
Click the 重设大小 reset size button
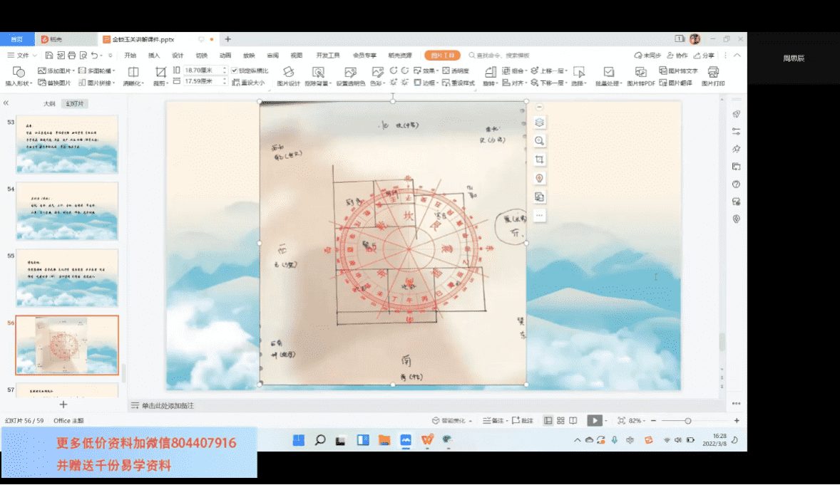click(x=249, y=83)
